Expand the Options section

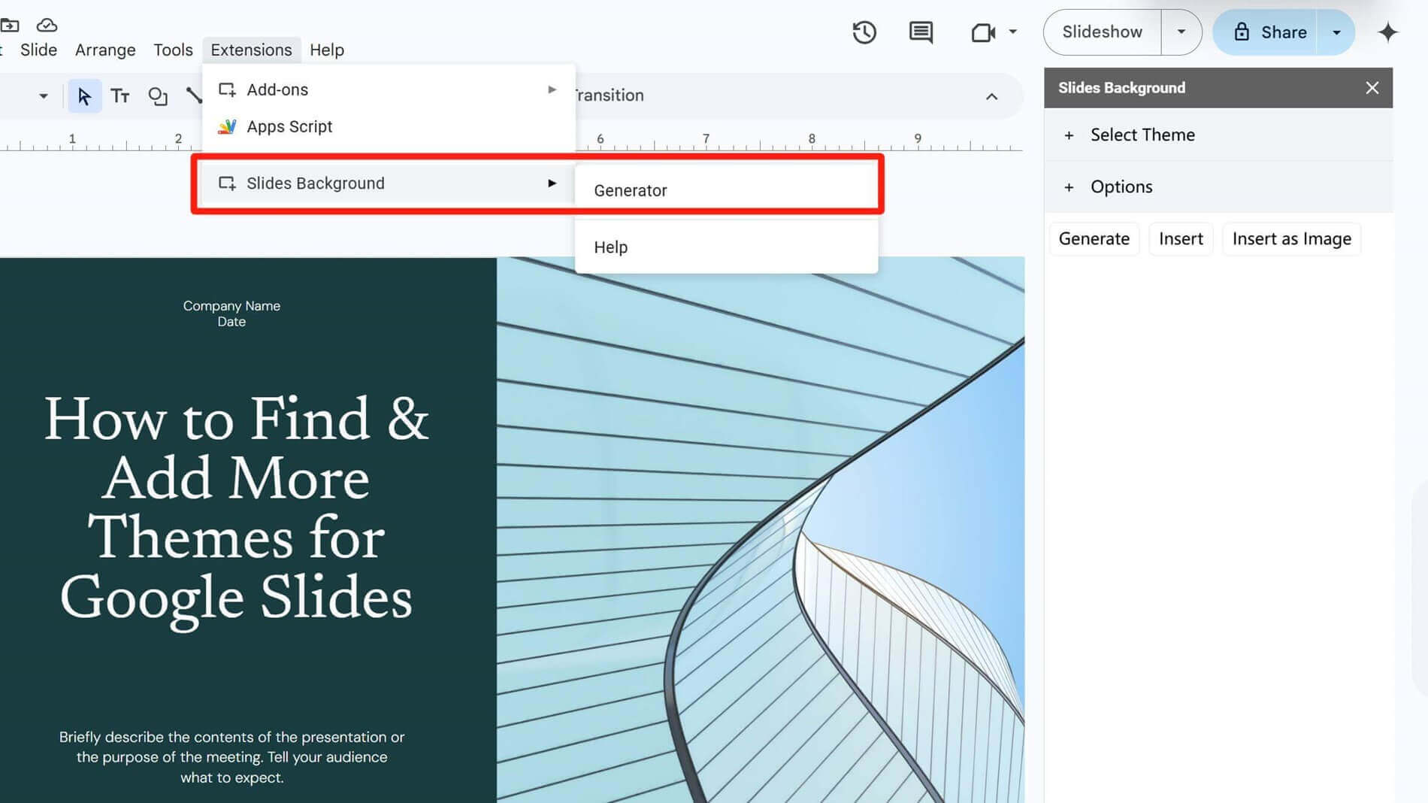point(1218,186)
